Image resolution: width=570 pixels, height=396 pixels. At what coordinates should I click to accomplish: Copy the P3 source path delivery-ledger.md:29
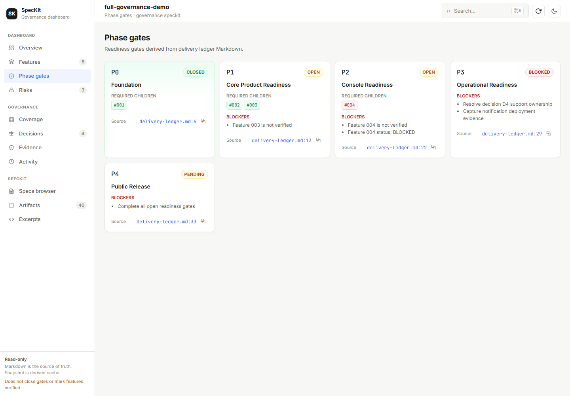(x=549, y=133)
